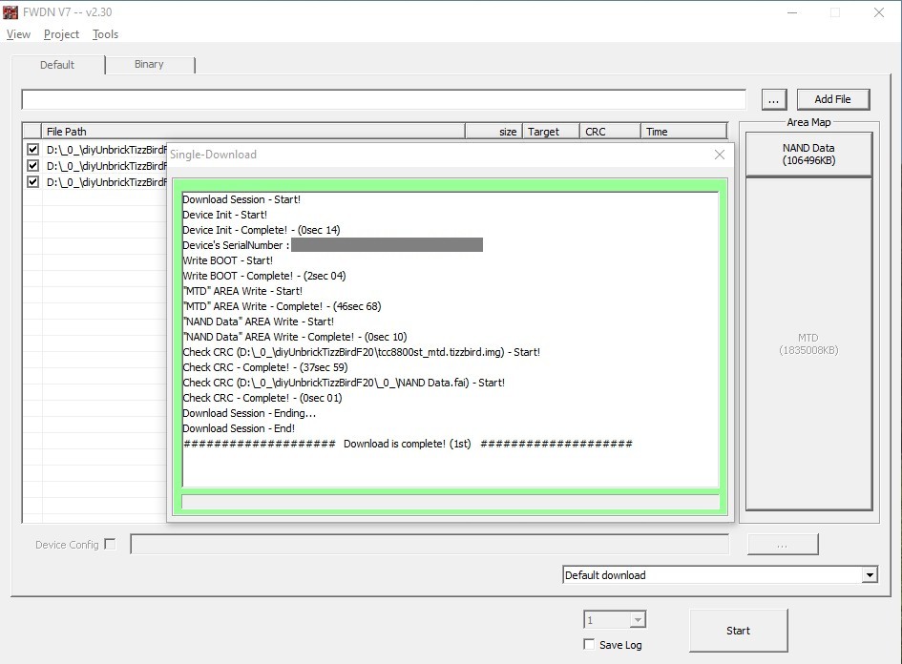Click the browse "..." button beside Add File

[x=774, y=99]
